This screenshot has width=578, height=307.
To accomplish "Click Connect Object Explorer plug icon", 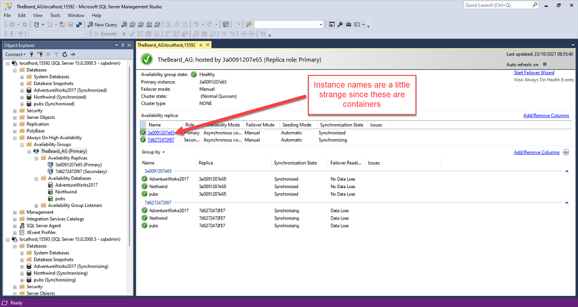I will pyautogui.click(x=32, y=54).
